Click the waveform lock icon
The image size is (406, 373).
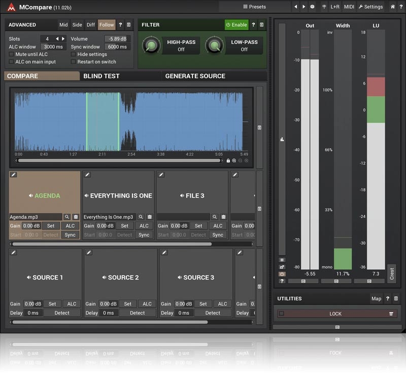228,160
